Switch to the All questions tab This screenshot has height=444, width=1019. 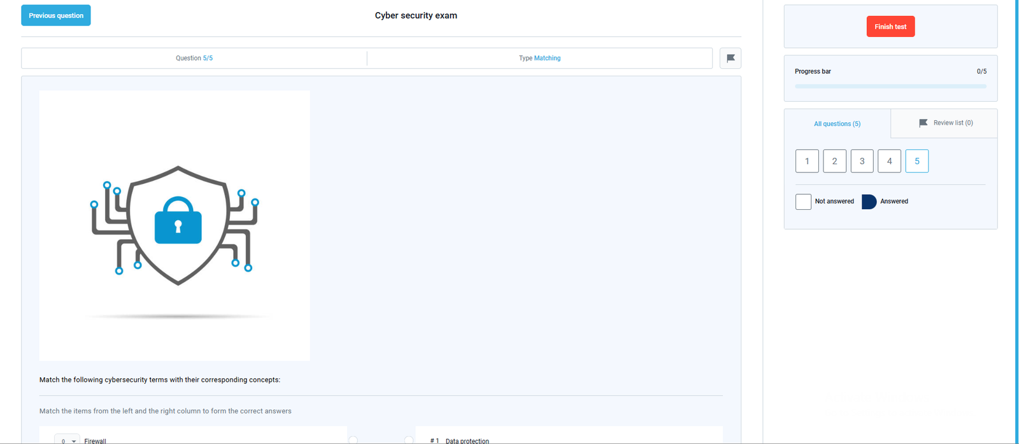(837, 124)
